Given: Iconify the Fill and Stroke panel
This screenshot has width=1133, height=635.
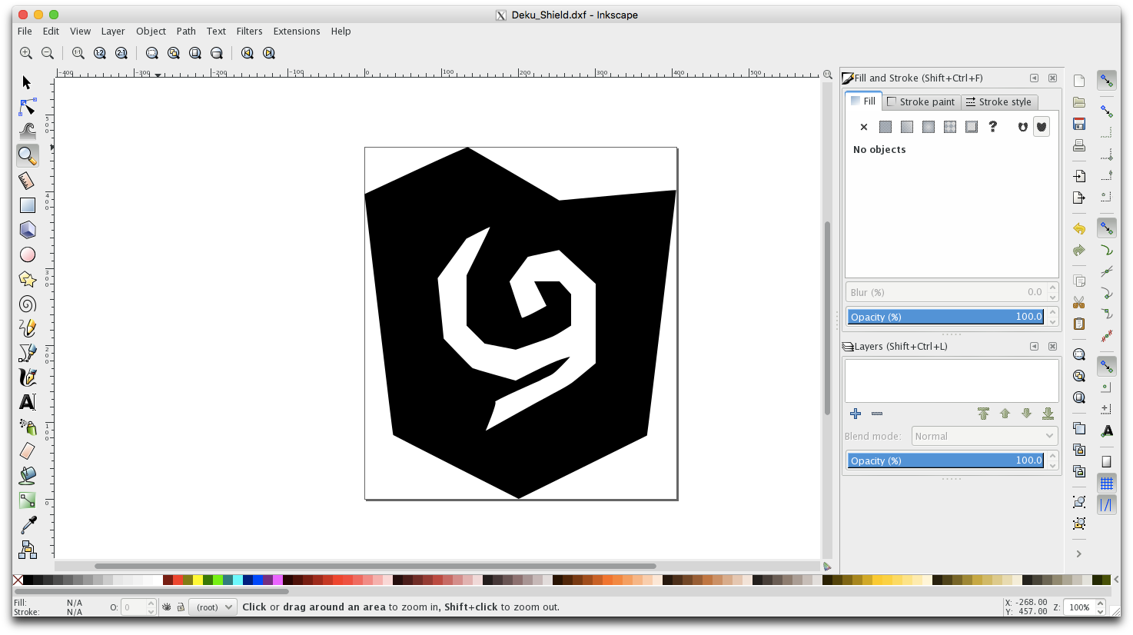Looking at the screenshot, I should (1034, 78).
